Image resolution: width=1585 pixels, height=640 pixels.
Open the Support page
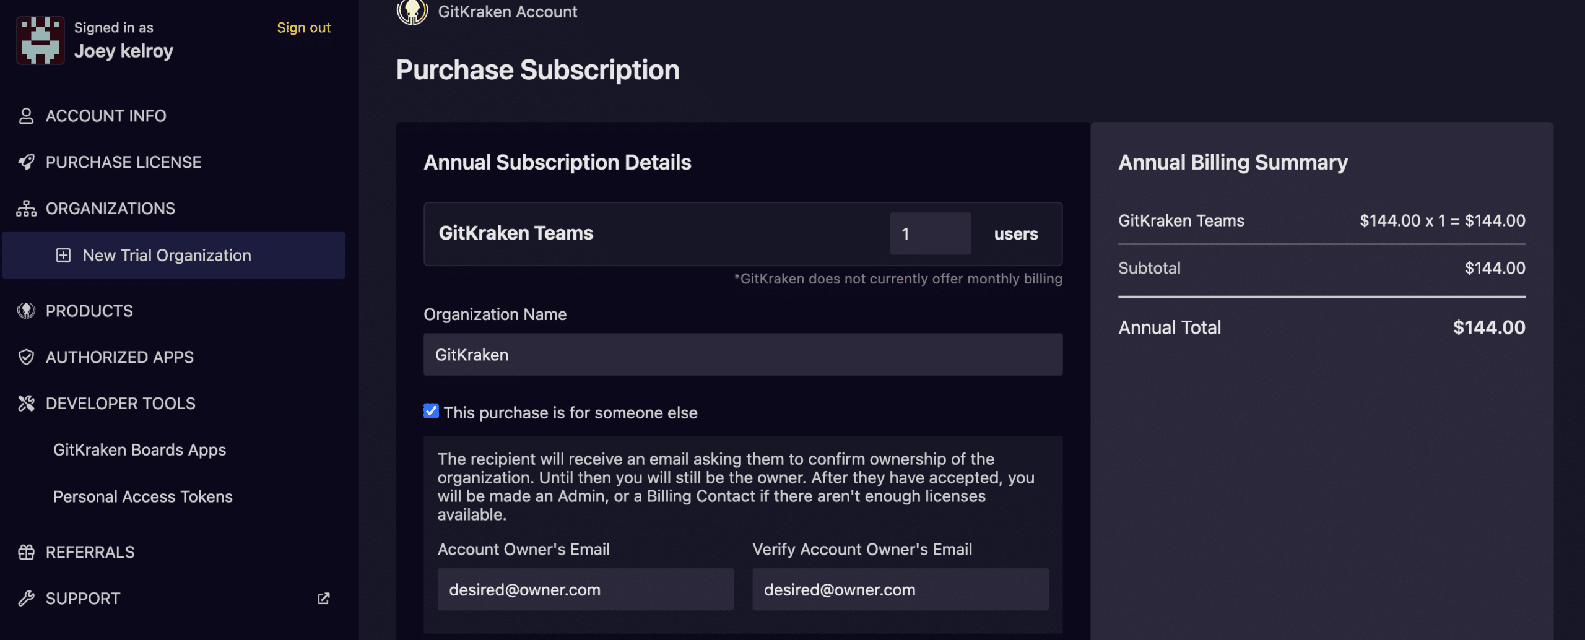click(82, 598)
